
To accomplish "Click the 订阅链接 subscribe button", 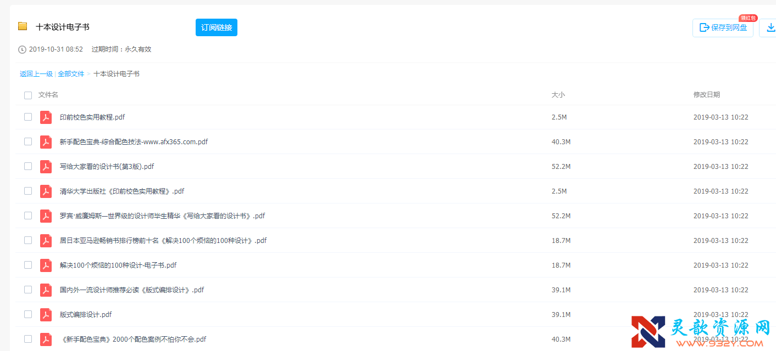I will tap(217, 27).
